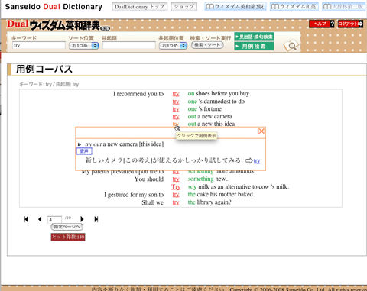Click the magnifying glass book icon
367x291 pixels.
(291, 46)
